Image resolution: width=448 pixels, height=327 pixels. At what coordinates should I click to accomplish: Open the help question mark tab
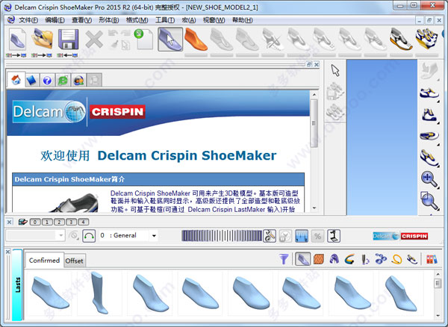[x=47, y=80]
